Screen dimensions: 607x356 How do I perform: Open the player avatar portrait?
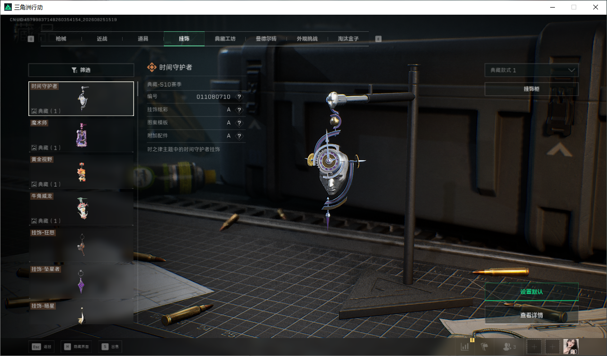[571, 347]
